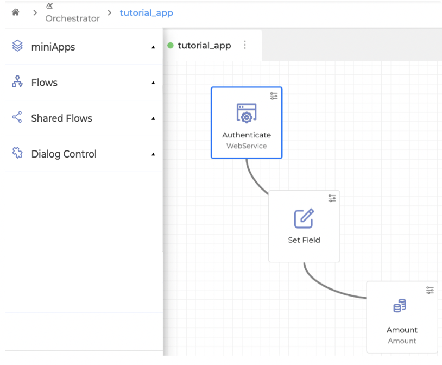Click the Flows hierarchy icon
The width and height of the screenshot is (442, 365).
coord(17,82)
